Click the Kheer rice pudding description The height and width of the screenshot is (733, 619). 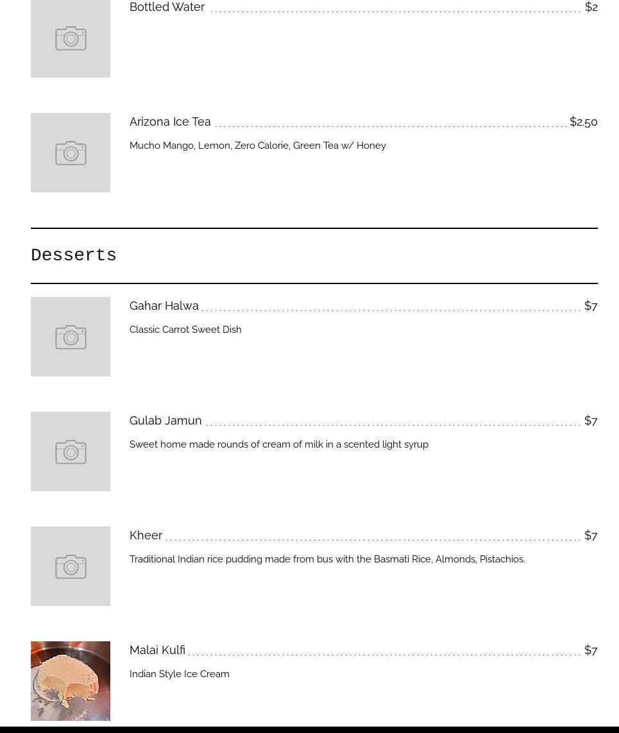point(327,559)
